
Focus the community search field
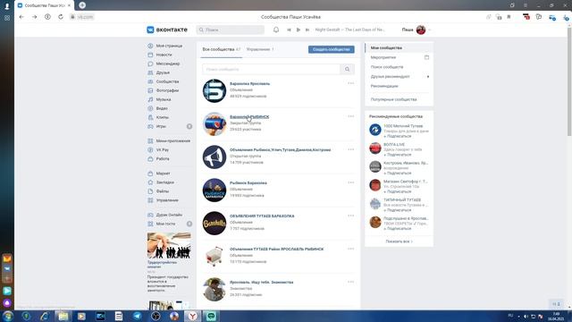pos(271,69)
